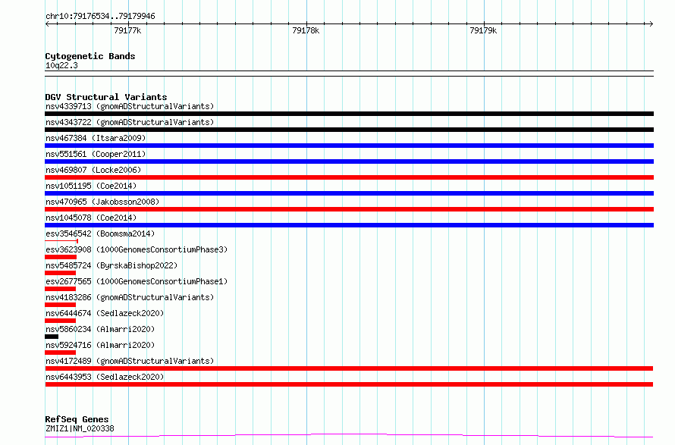Click the DGV Structural Variants track title
This screenshot has width=675, height=445.
point(106,97)
